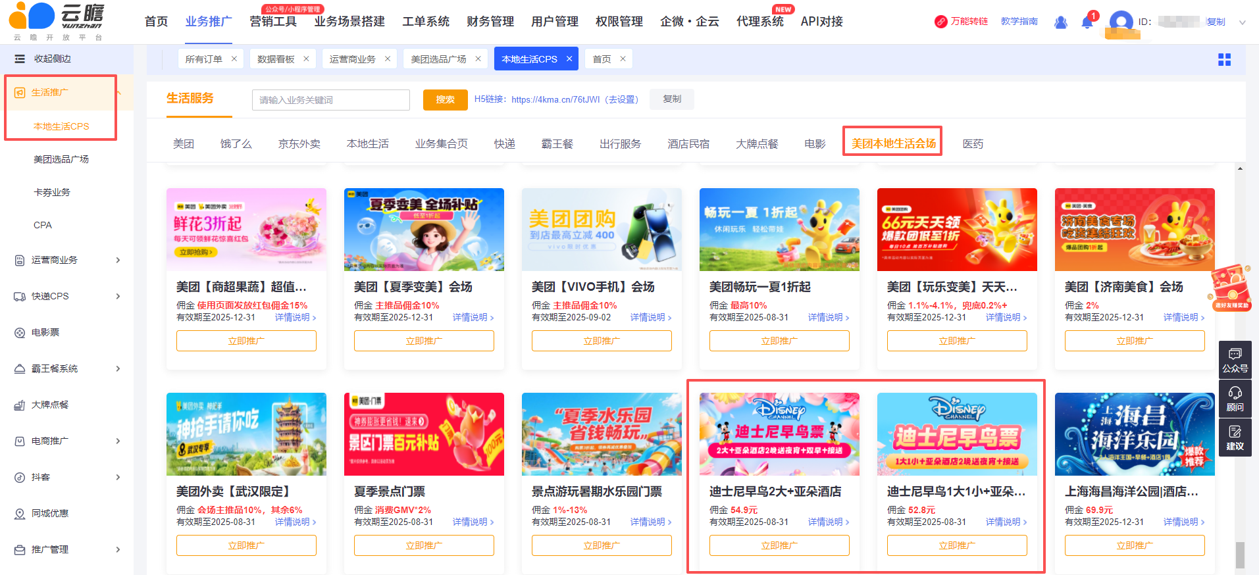
Task: Click the 去设置 link beside H5 link
Action: 621,99
